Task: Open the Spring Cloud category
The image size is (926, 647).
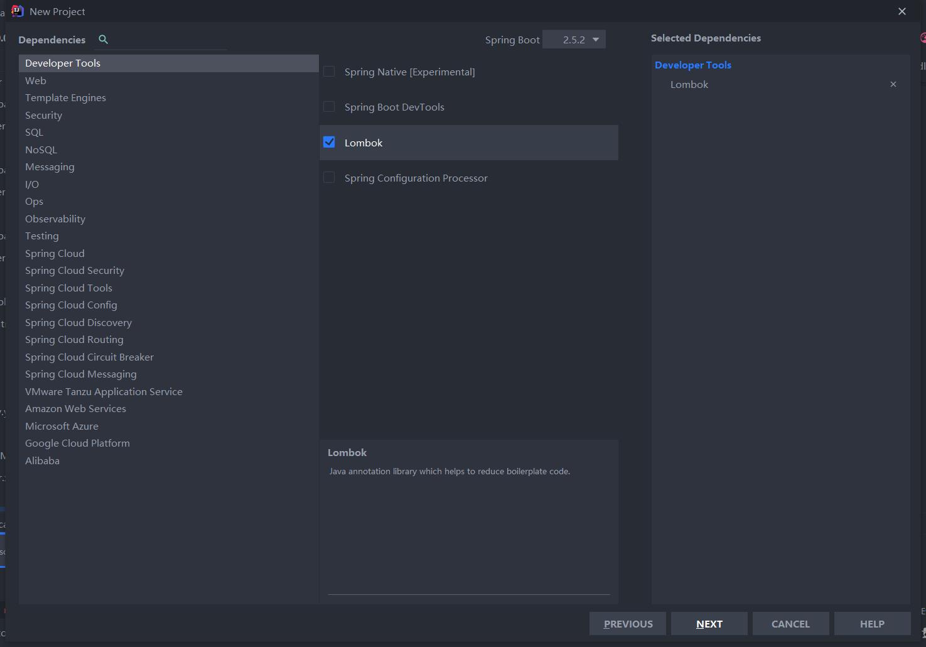Action: pyautogui.click(x=169, y=253)
